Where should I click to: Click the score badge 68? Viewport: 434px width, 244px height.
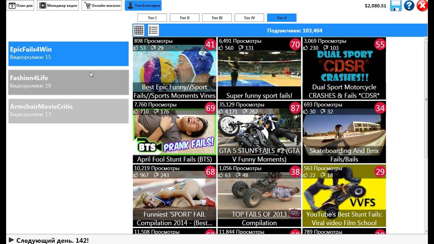[x=211, y=172]
